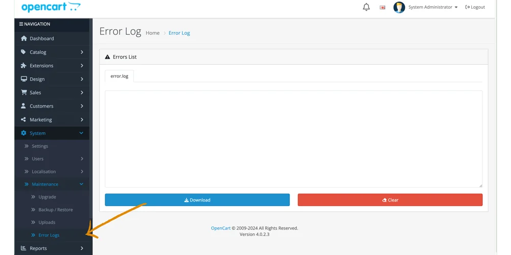Click the System Administrator avatar
Screen dimensions: 511x255
tap(399, 7)
